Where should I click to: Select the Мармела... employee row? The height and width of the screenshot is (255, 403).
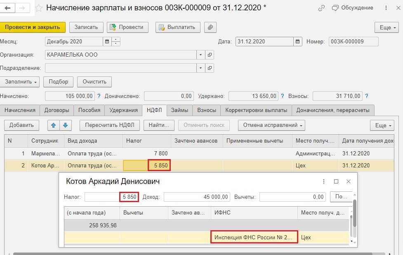click(x=199, y=153)
